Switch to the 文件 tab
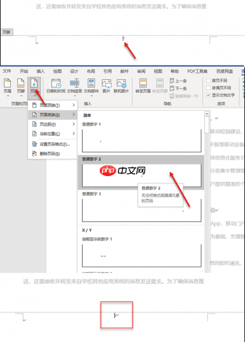 (x=7, y=71)
